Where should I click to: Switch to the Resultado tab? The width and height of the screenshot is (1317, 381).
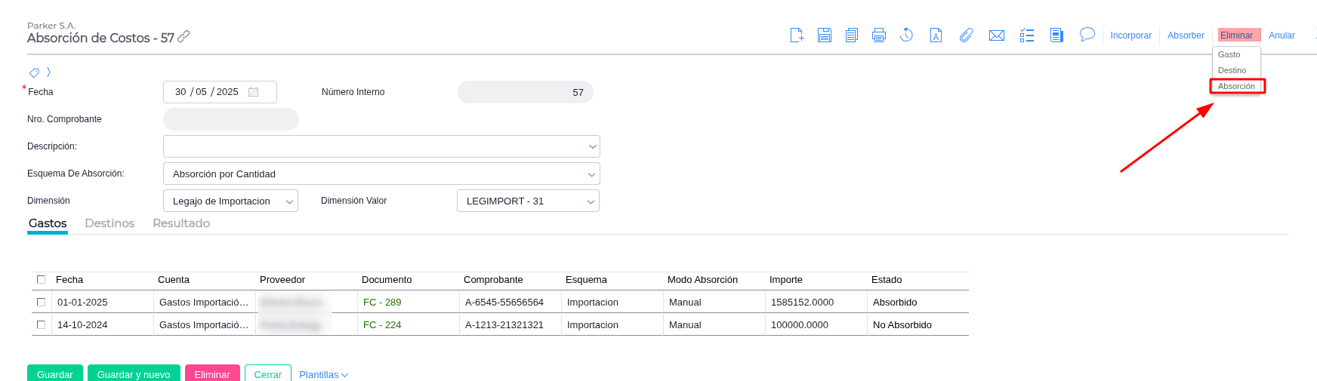click(x=181, y=223)
